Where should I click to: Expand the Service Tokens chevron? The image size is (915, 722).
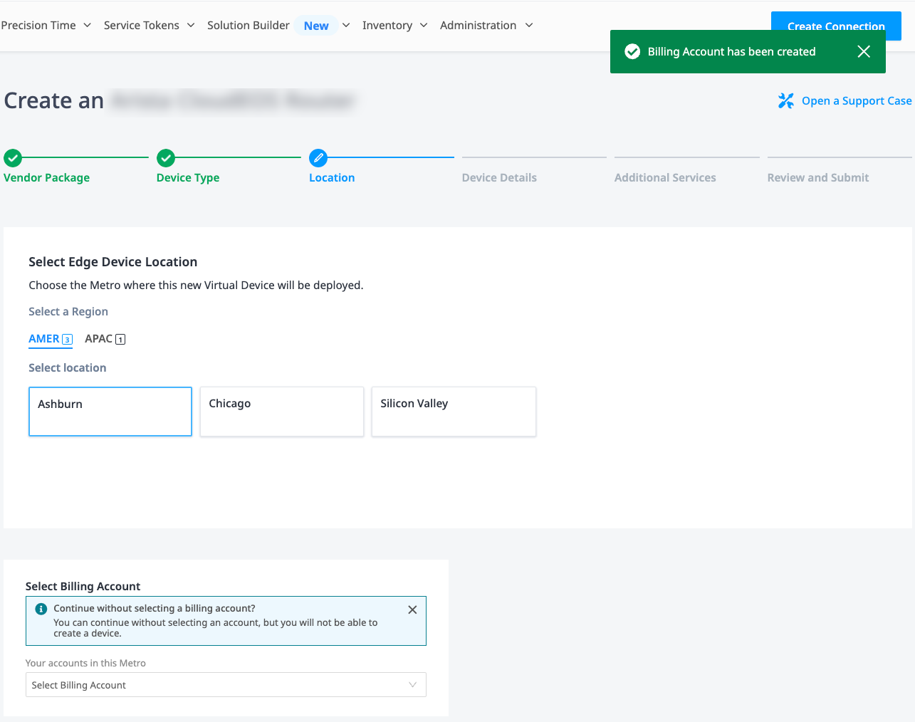click(191, 25)
